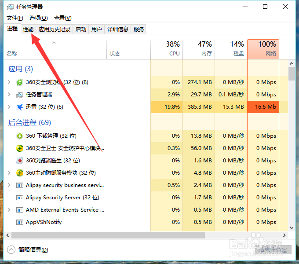Click the 0.1 MB/秒 disk cell
This screenshot has width=299, height=264.
[x=231, y=95]
